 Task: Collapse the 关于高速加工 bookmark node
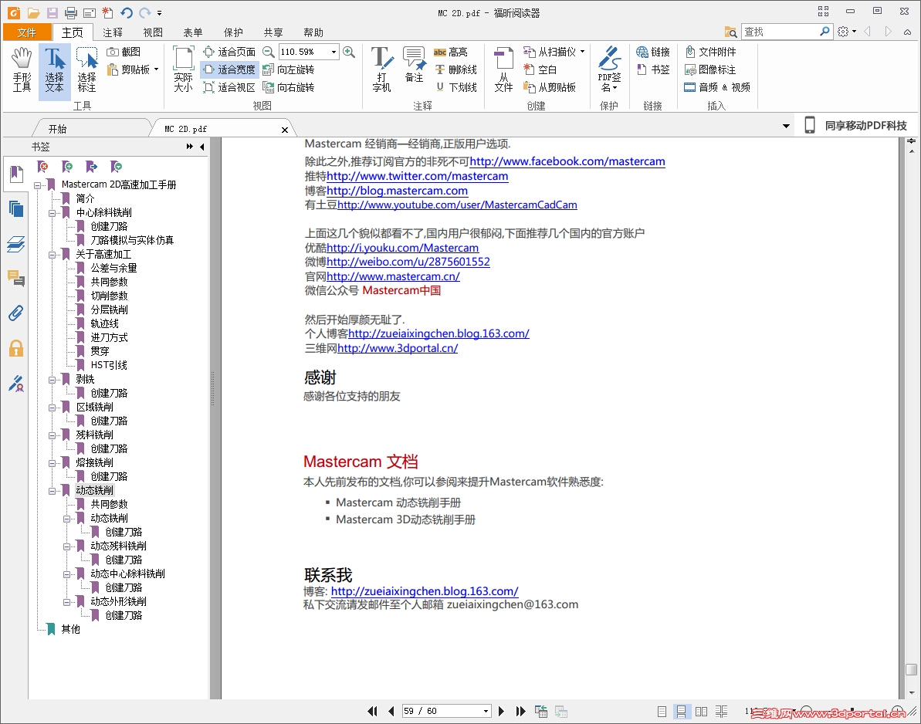pos(52,255)
